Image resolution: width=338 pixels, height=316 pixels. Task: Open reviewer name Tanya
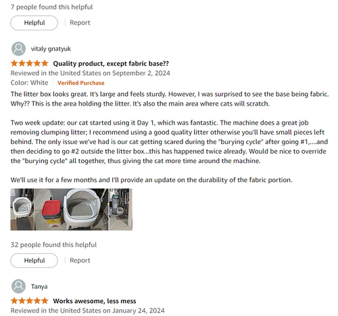pos(39,286)
